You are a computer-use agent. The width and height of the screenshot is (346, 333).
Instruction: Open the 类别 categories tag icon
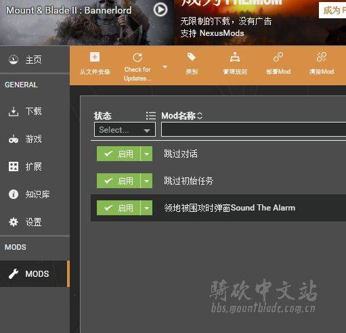(192, 57)
